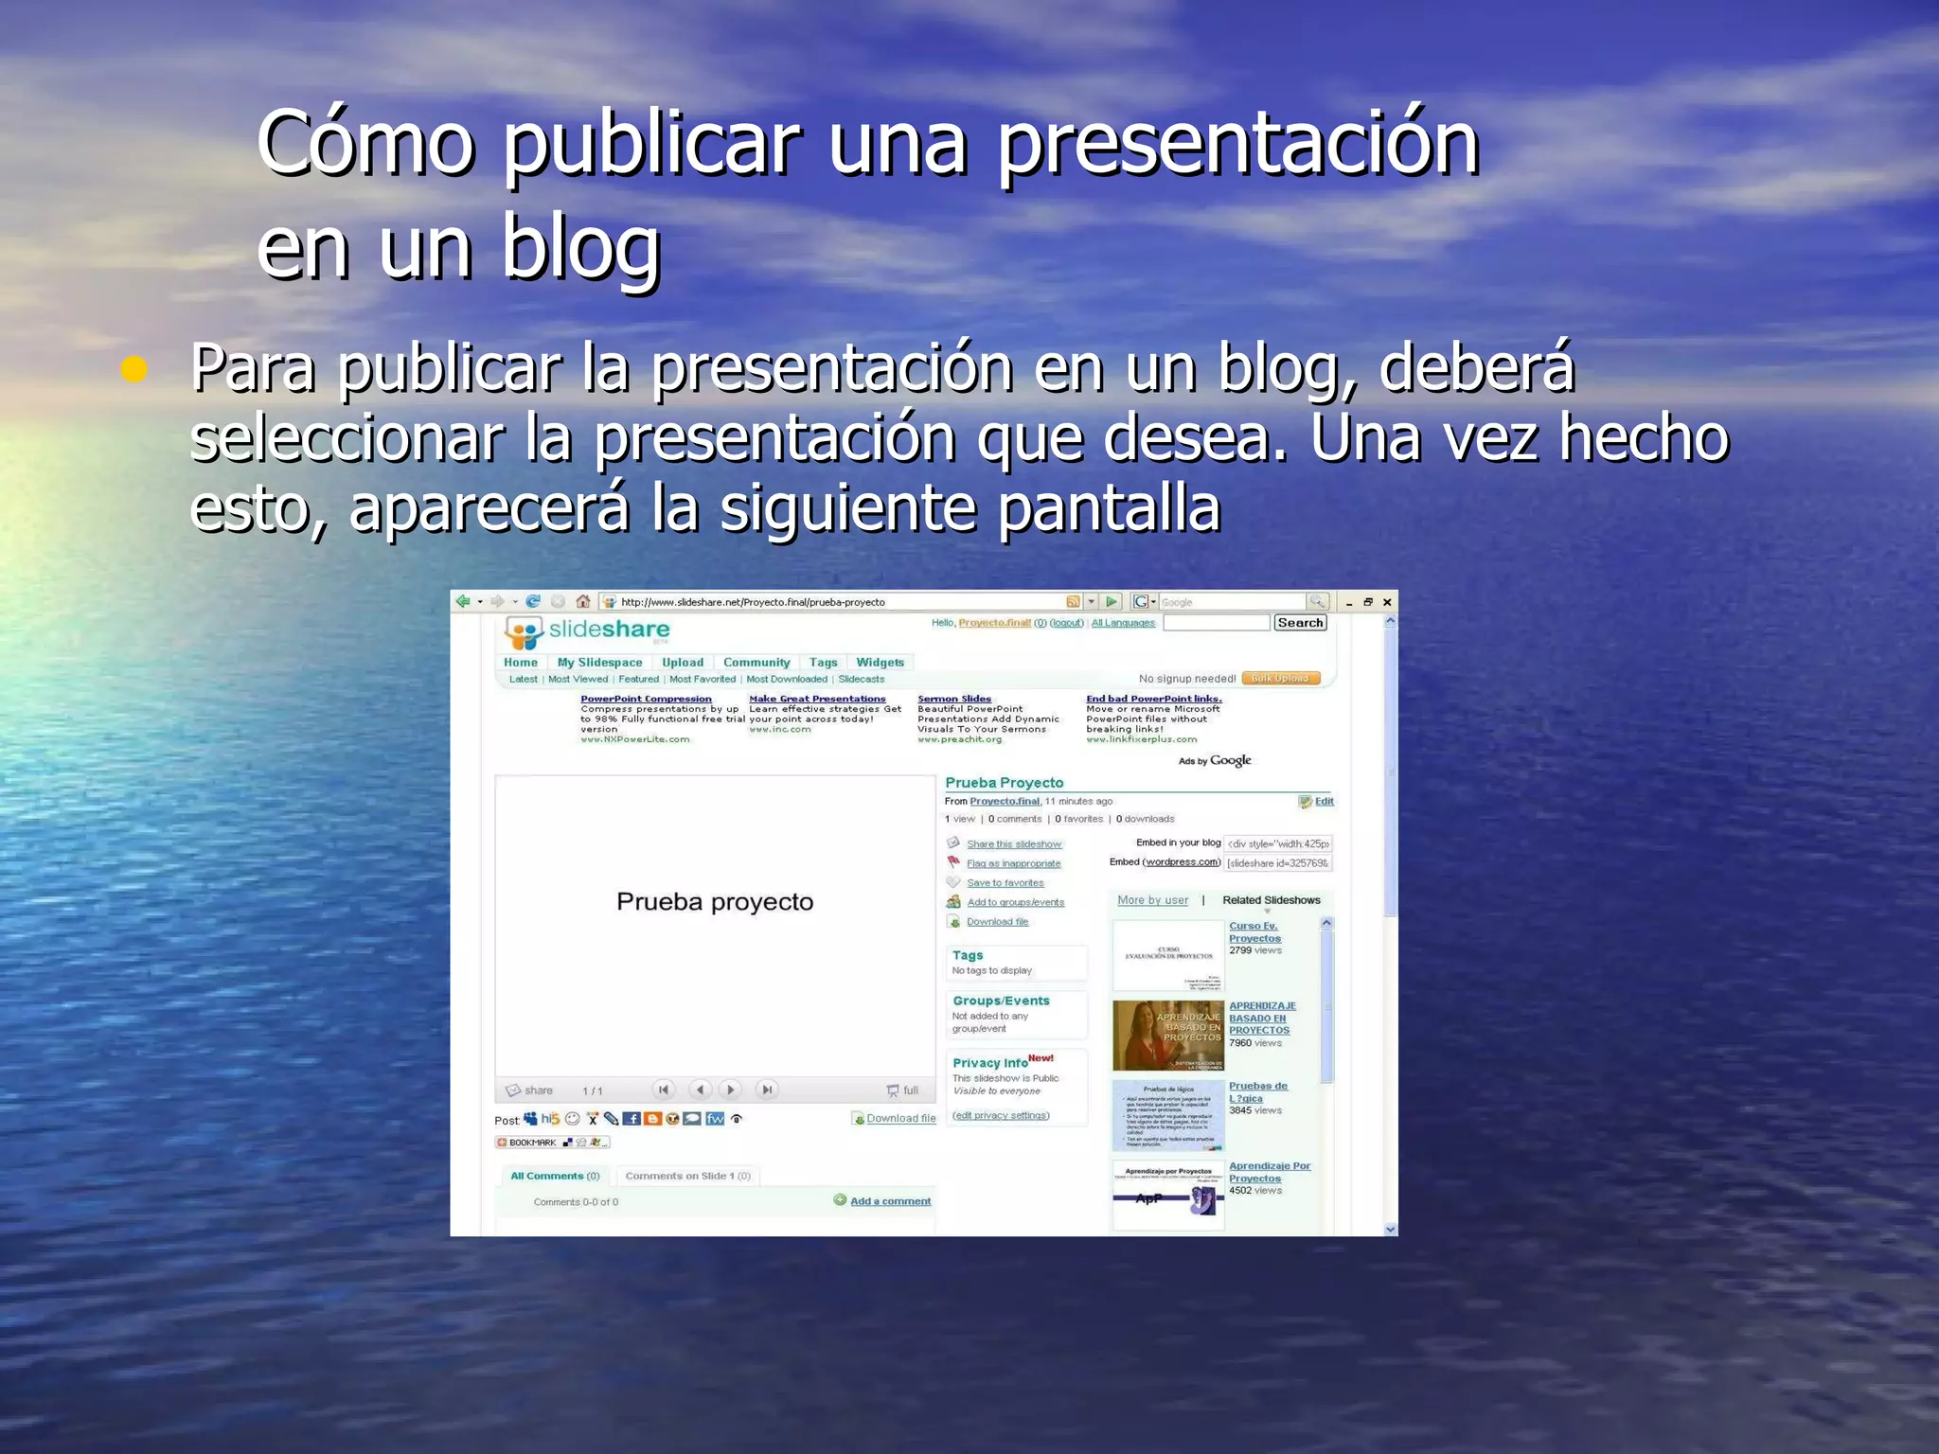Click the browser Stop icon
The width and height of the screenshot is (1939, 1454).
coord(559,601)
